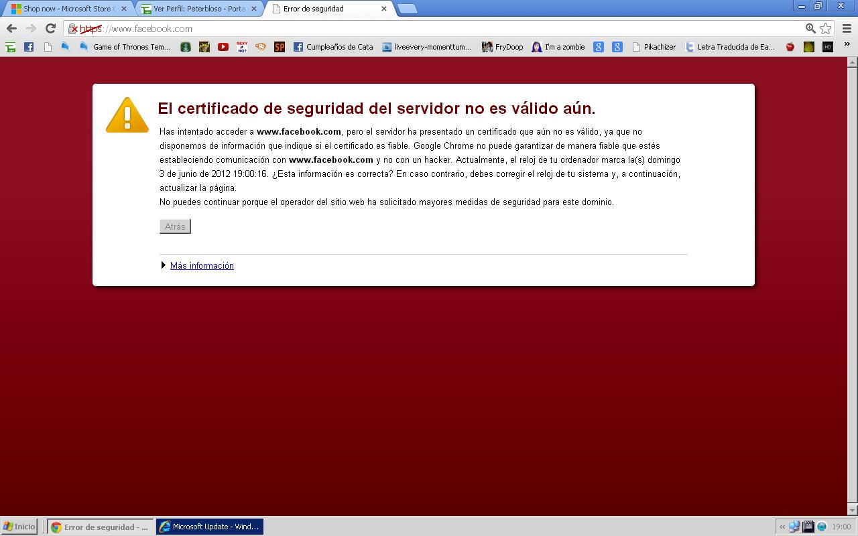Open the 'I'm a zombie' bookmark
858x536 pixels.
tap(558, 47)
